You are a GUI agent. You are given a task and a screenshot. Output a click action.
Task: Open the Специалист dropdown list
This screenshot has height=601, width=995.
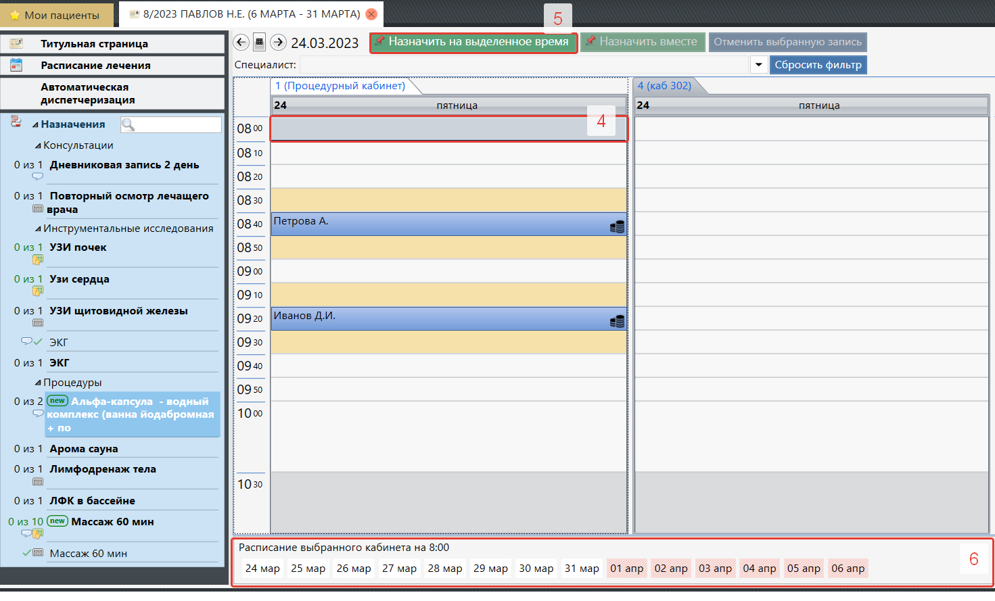pos(758,65)
